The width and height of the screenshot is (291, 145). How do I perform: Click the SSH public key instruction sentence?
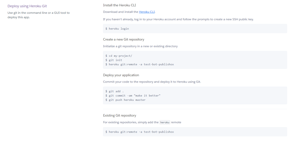pyautogui.click(x=178, y=19)
